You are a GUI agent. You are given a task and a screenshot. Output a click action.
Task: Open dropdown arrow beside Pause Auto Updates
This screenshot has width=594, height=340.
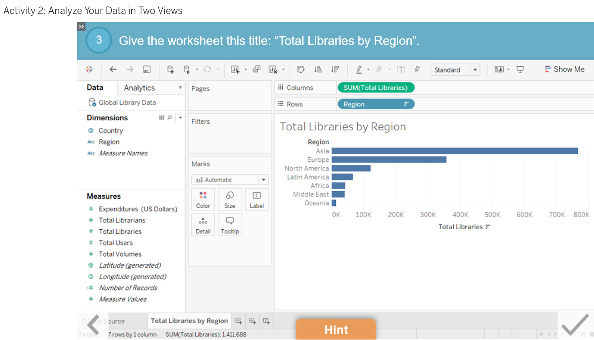point(197,69)
